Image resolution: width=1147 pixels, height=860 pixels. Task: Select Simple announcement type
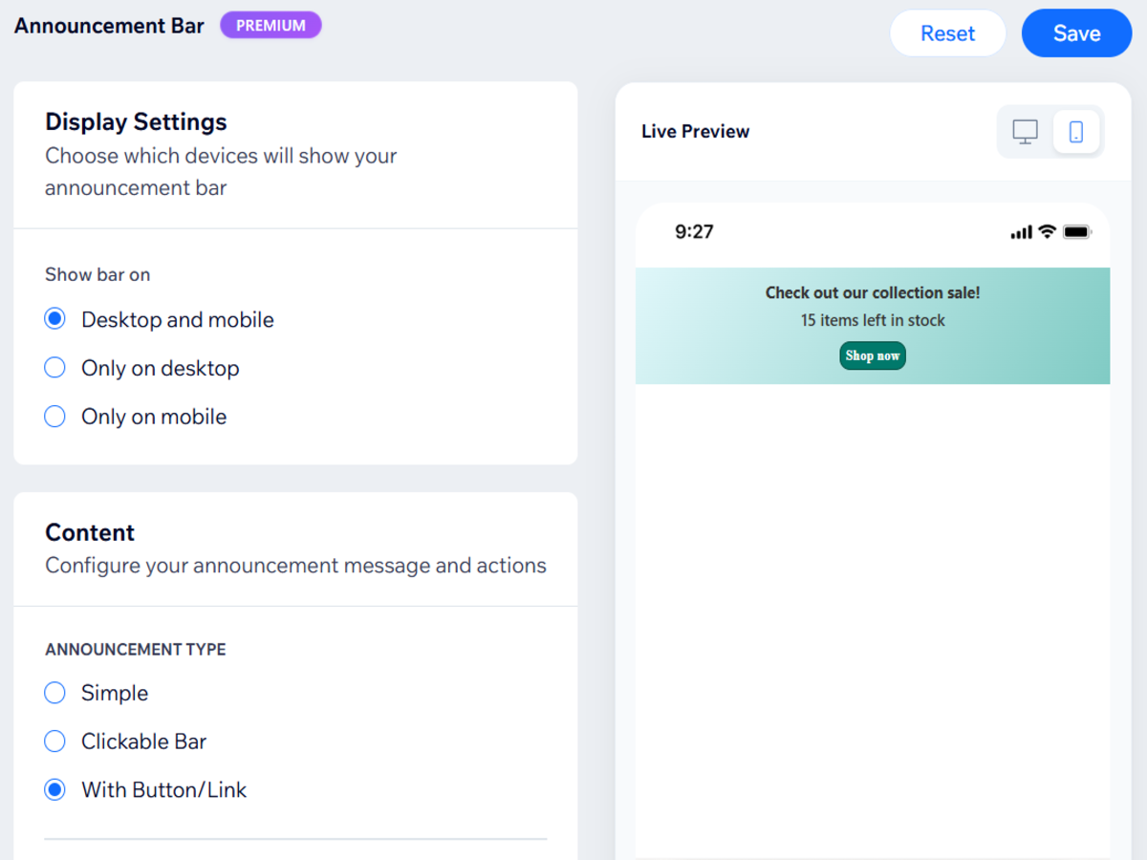(55, 693)
